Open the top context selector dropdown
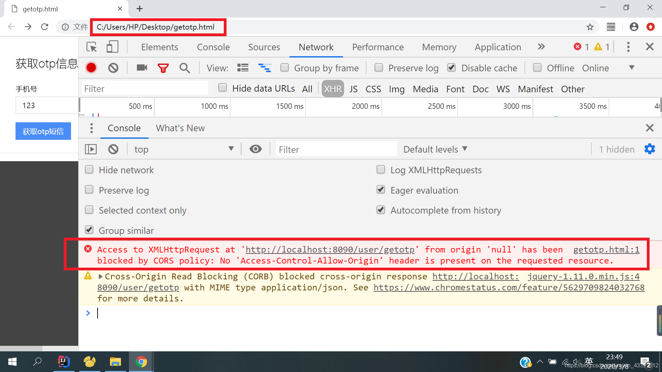Viewport: 662px width, 372px height. (x=183, y=149)
